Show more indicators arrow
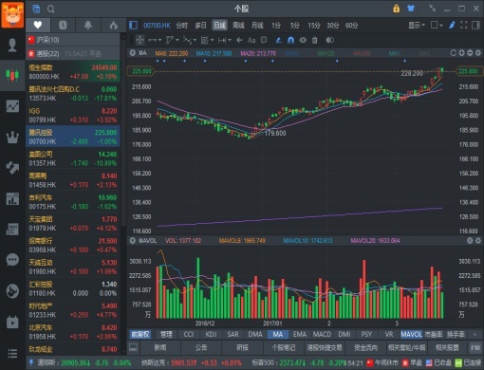The image size is (484, 370). coord(475,335)
